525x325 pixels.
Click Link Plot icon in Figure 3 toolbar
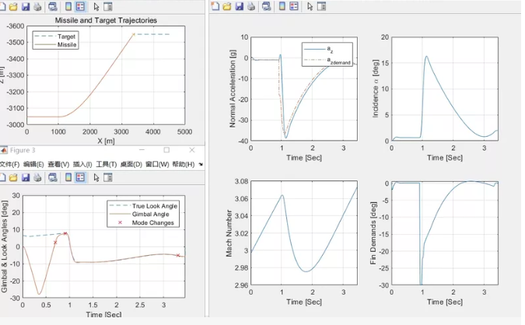pos(53,177)
